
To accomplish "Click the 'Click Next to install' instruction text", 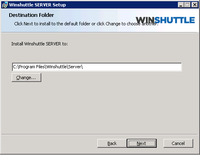I will tap(86, 24).
